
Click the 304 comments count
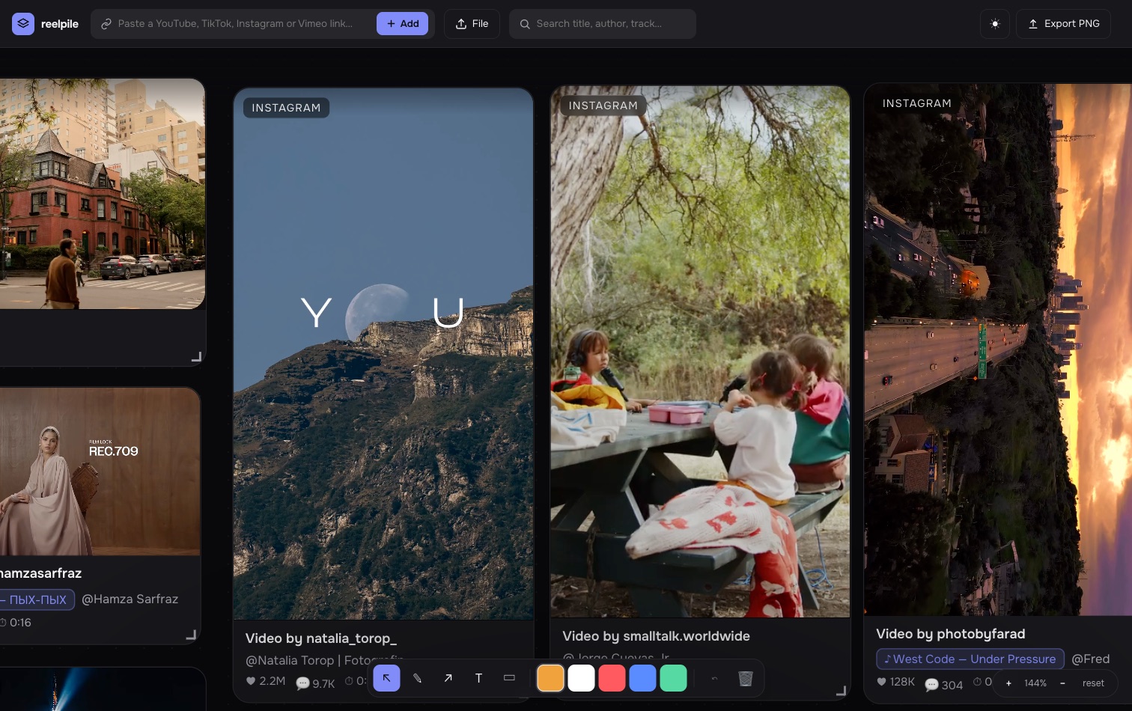point(944,685)
